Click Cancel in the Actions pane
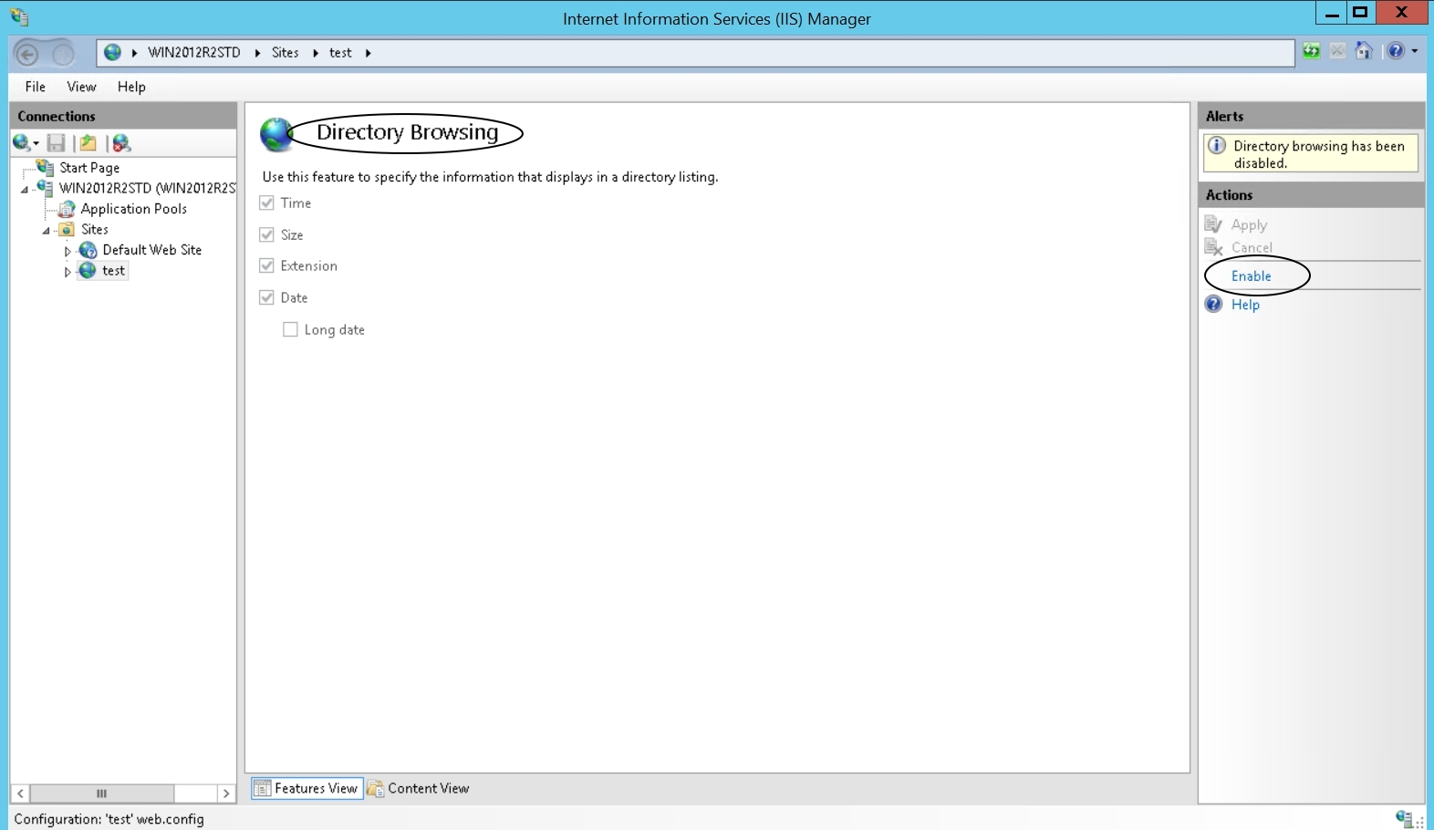Screen dimensions: 1434x830 coord(1252,247)
